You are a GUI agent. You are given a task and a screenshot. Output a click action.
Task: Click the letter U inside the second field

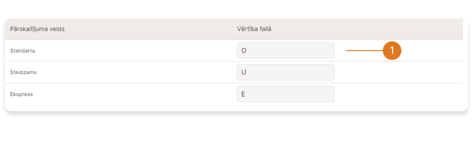243,72
